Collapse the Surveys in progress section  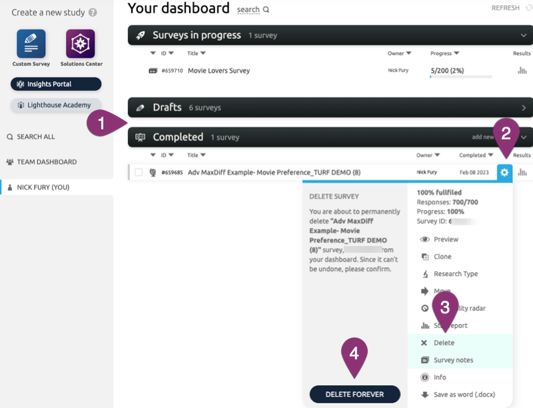[x=524, y=35]
